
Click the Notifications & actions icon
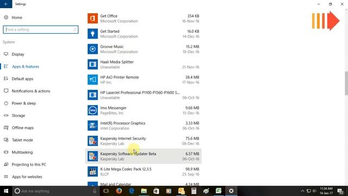[6, 91]
